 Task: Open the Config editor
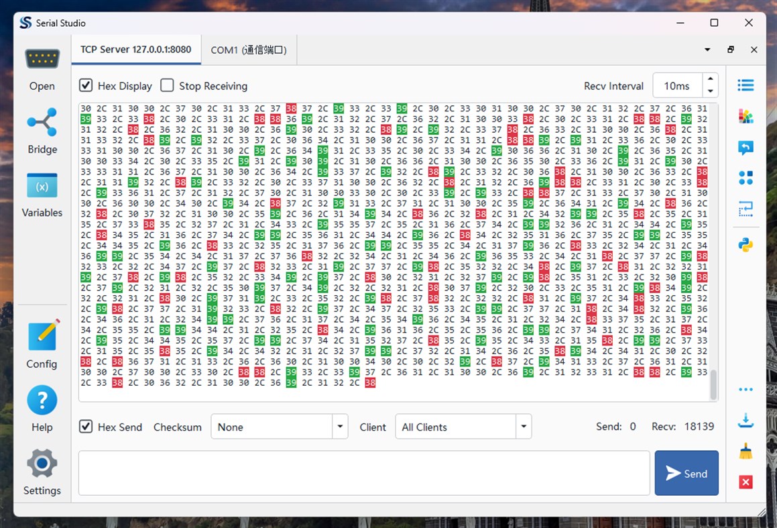point(42,344)
